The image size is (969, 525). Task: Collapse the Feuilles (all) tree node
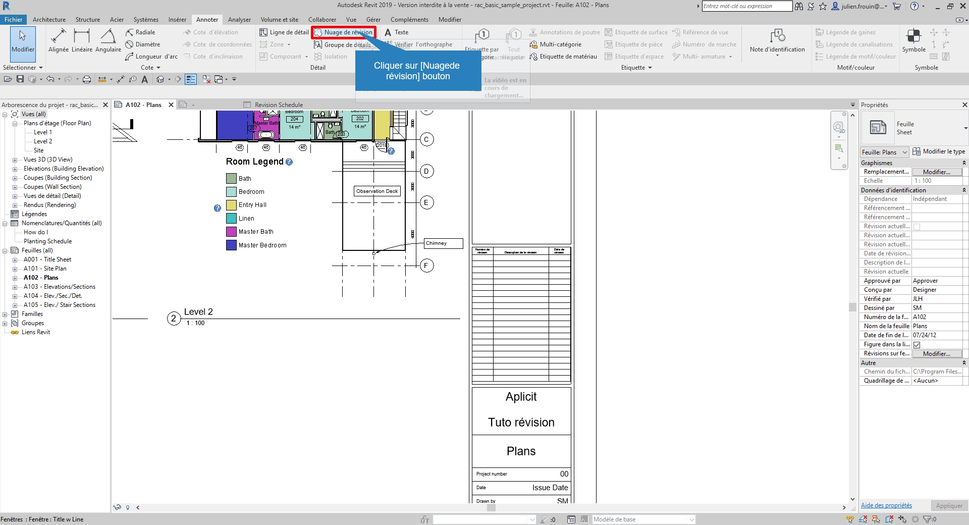pos(5,250)
